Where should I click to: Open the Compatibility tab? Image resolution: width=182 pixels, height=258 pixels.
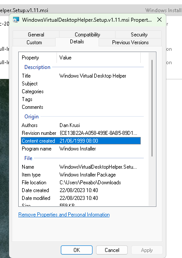tap(87, 35)
